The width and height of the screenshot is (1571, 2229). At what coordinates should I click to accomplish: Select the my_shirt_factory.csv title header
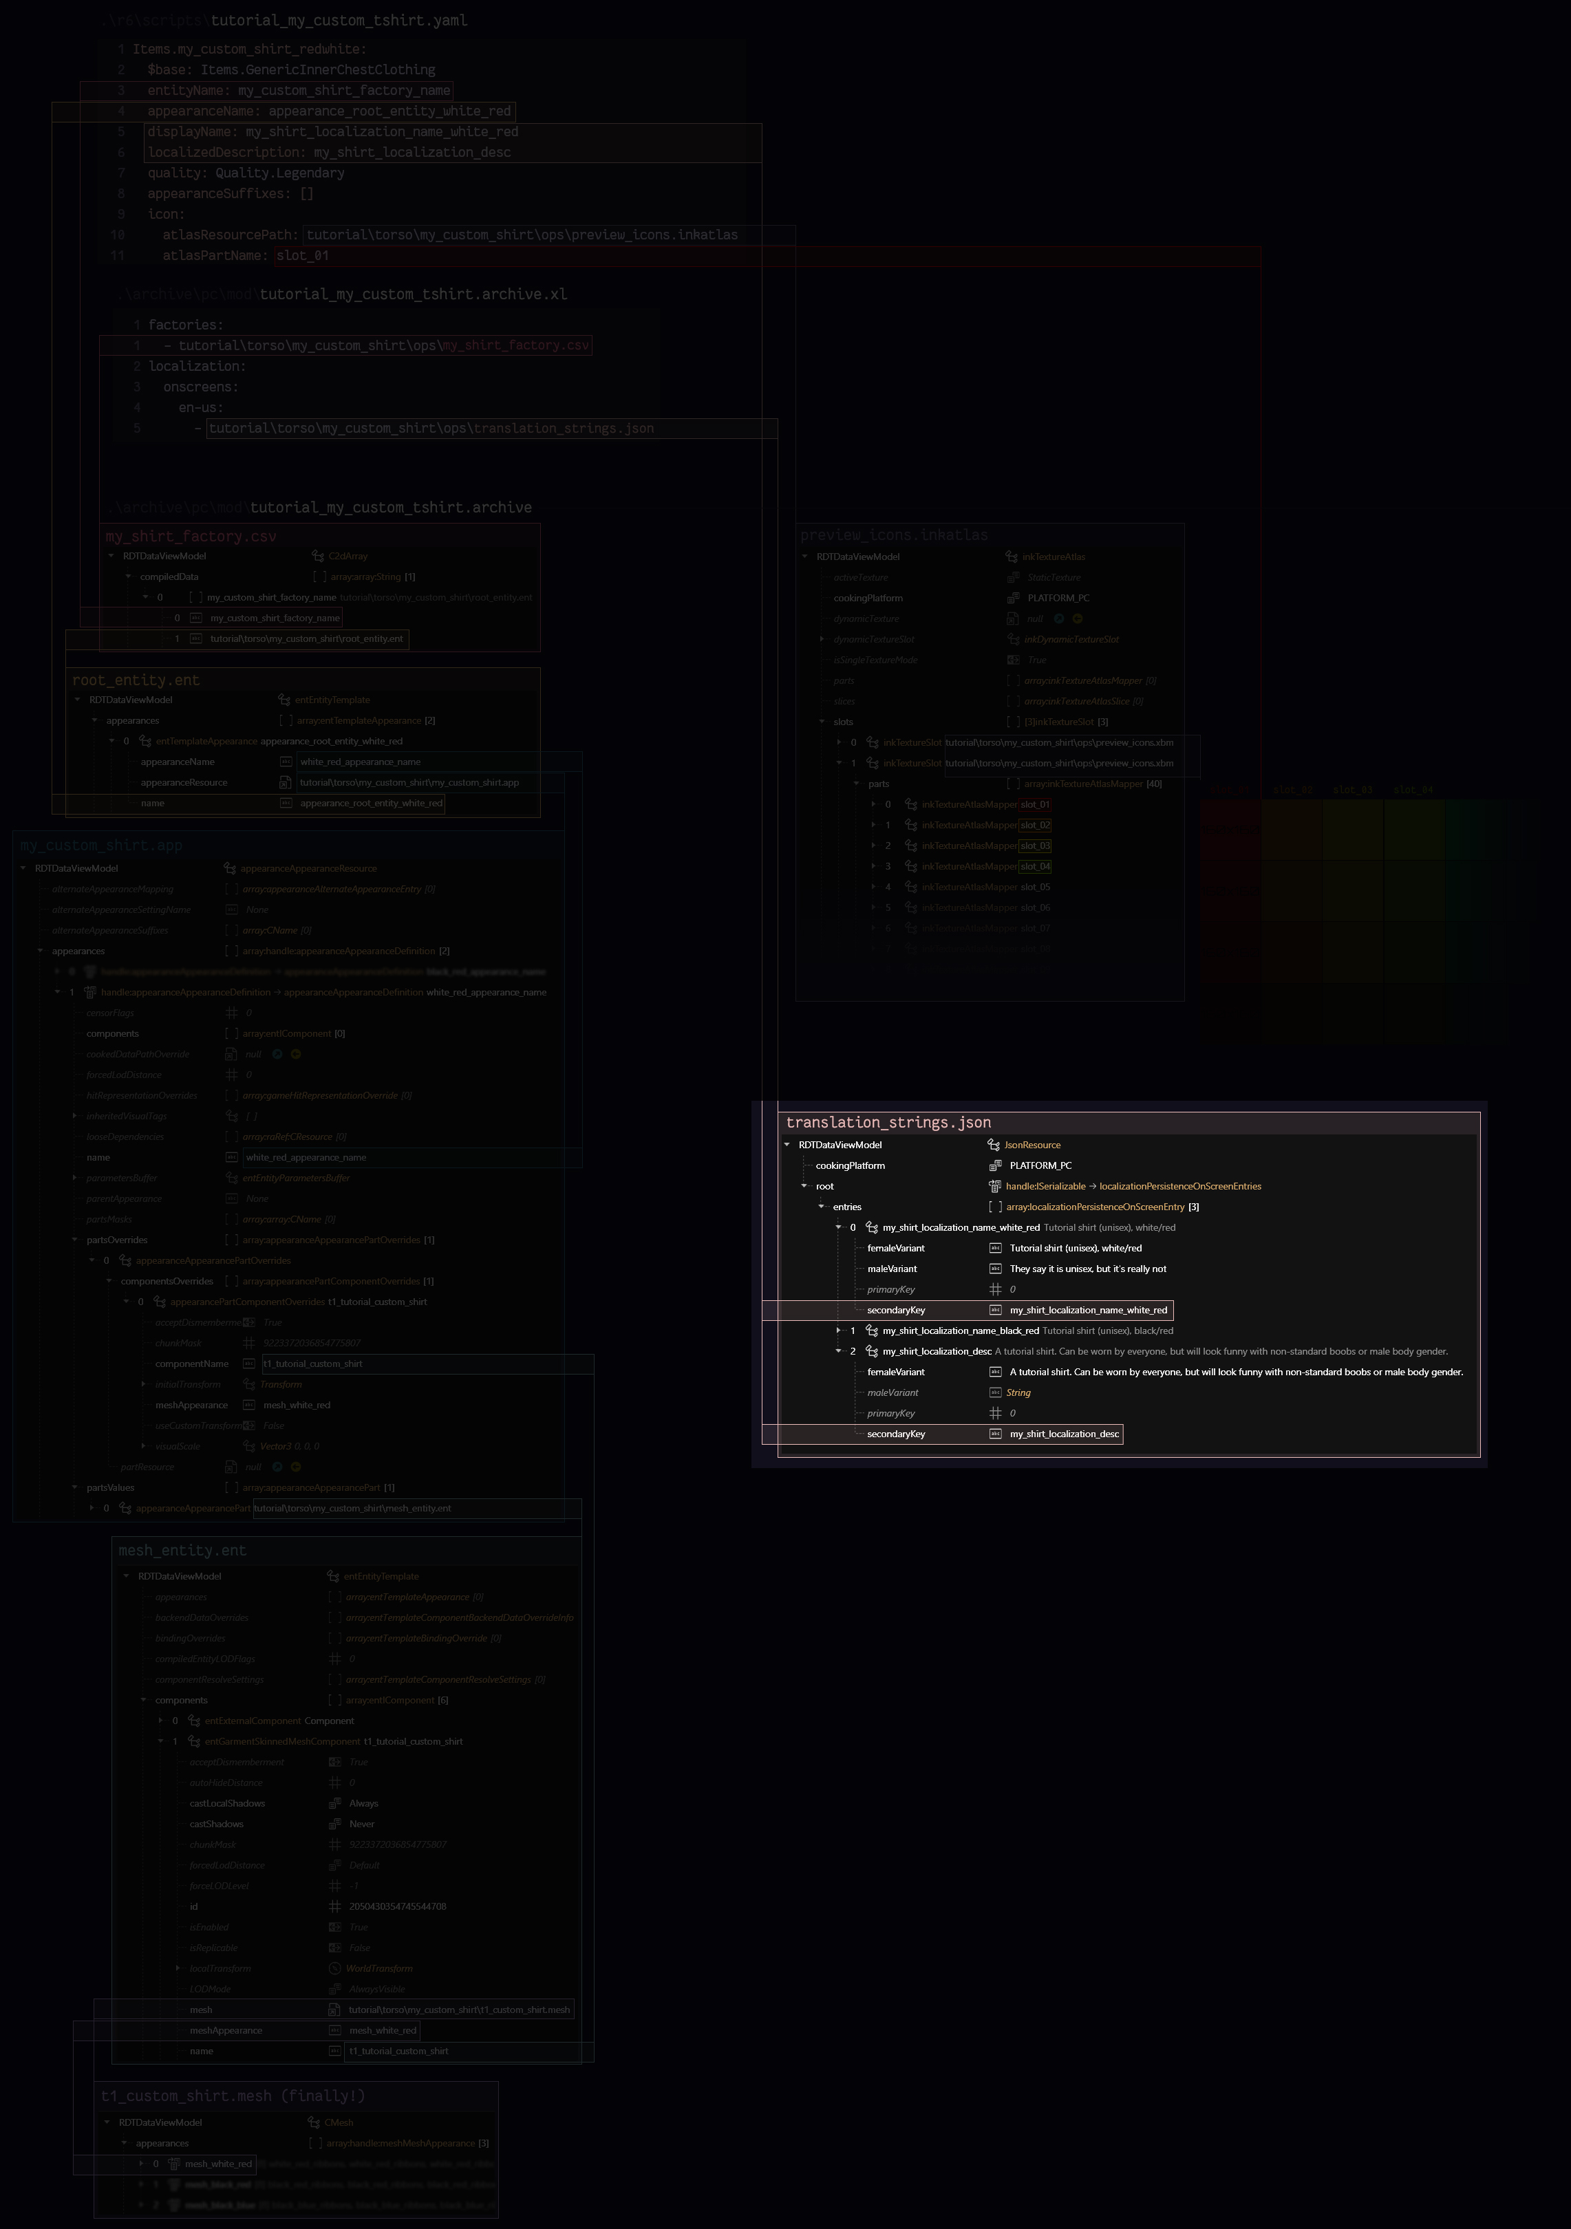pos(191,536)
